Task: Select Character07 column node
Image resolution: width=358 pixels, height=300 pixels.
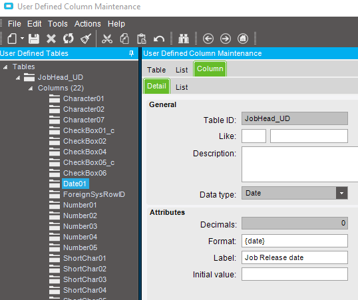Action: pyautogui.click(x=84, y=120)
